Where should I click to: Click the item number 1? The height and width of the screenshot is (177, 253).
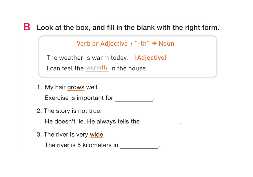point(39,87)
